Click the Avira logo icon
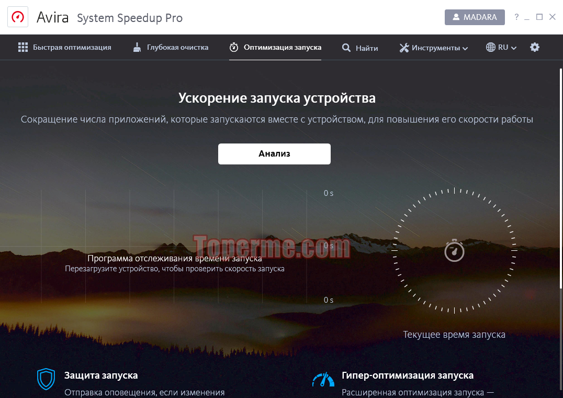 pos(18,17)
